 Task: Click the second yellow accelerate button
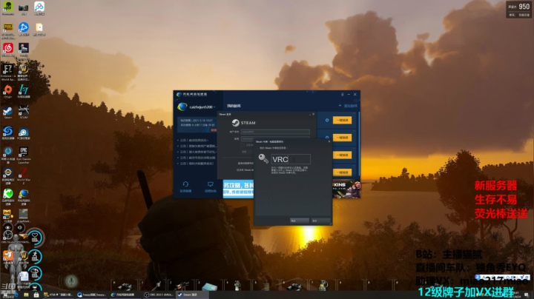point(342,138)
